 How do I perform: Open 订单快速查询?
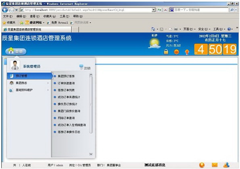tap(66, 83)
